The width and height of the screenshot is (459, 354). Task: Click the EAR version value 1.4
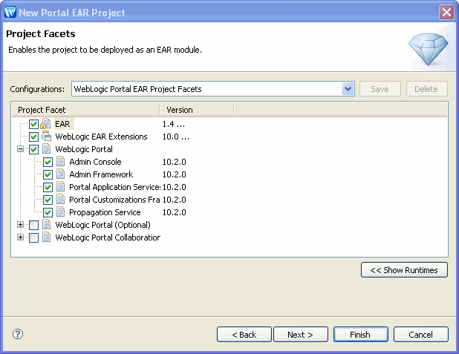[174, 124]
